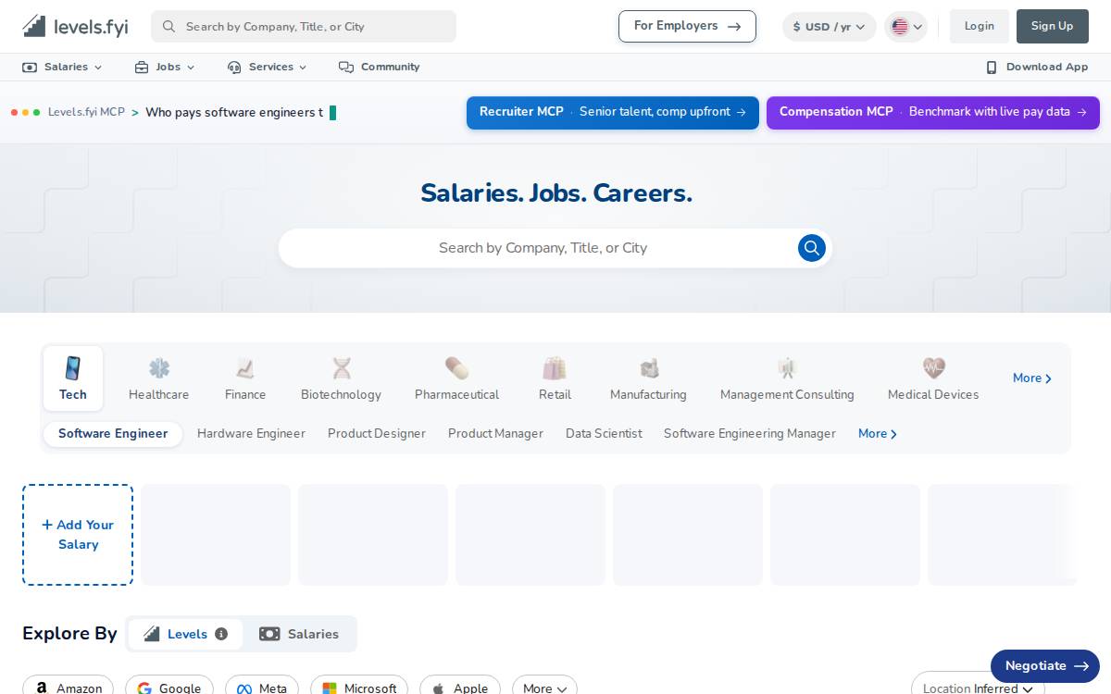The width and height of the screenshot is (1111, 694).
Task: Expand the Jobs menu
Action: tap(165, 67)
